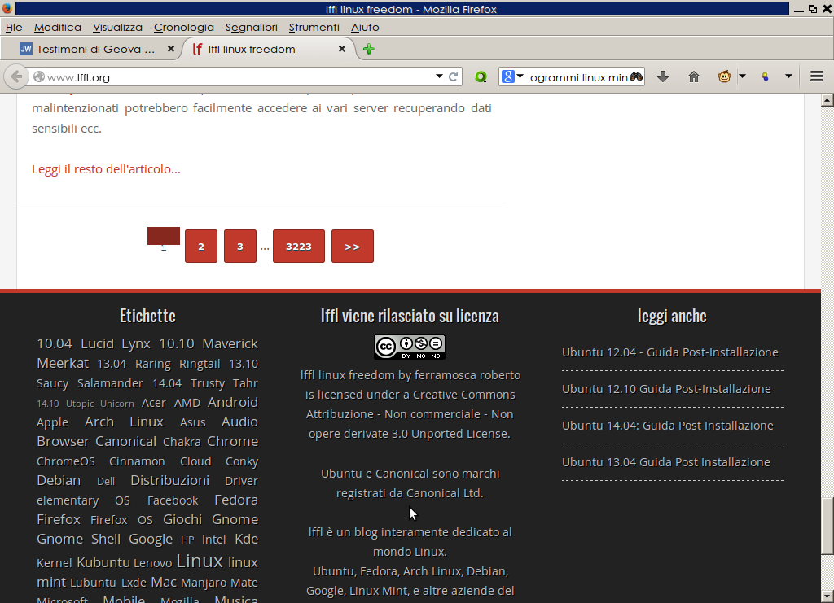The image size is (834, 603).
Task: Open the hamburger menu icon
Action: coord(817,77)
